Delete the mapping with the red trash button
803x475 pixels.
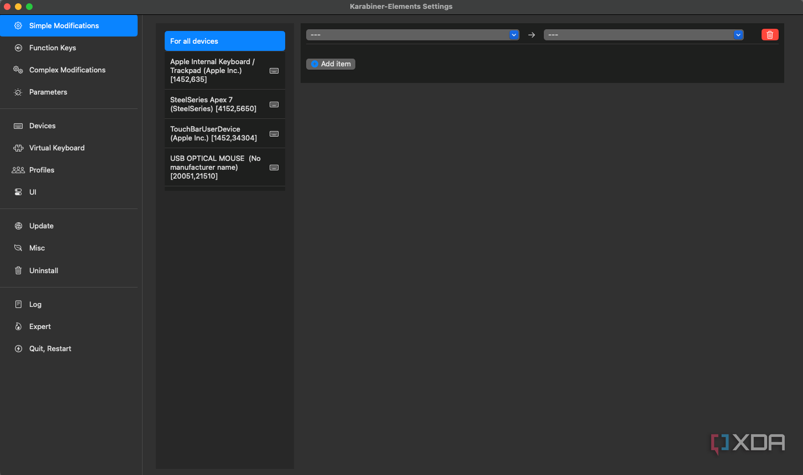pos(770,35)
